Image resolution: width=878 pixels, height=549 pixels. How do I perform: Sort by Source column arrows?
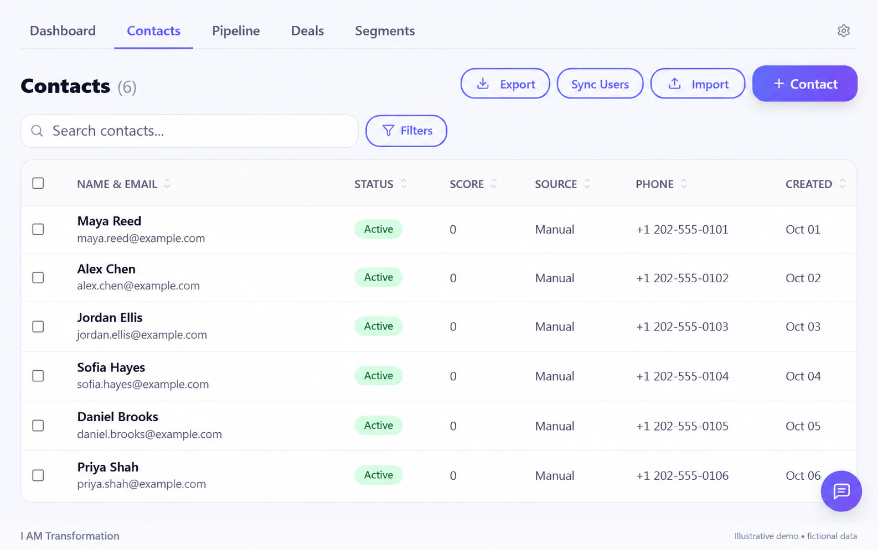[587, 184]
